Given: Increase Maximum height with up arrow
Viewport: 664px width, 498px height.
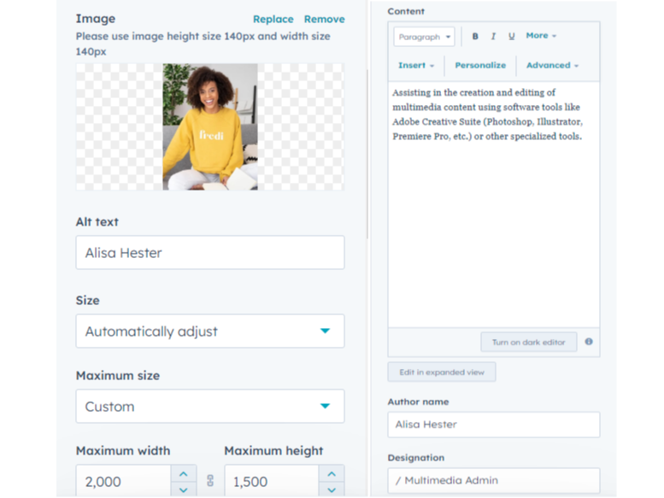Looking at the screenshot, I should click(x=332, y=473).
